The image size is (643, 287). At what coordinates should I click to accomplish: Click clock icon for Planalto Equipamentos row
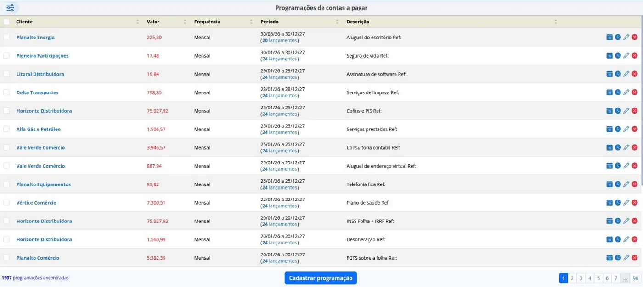click(x=618, y=184)
